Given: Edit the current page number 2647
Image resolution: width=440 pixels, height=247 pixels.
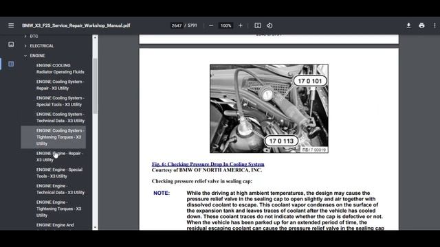Looking at the screenshot, I should (177, 25).
